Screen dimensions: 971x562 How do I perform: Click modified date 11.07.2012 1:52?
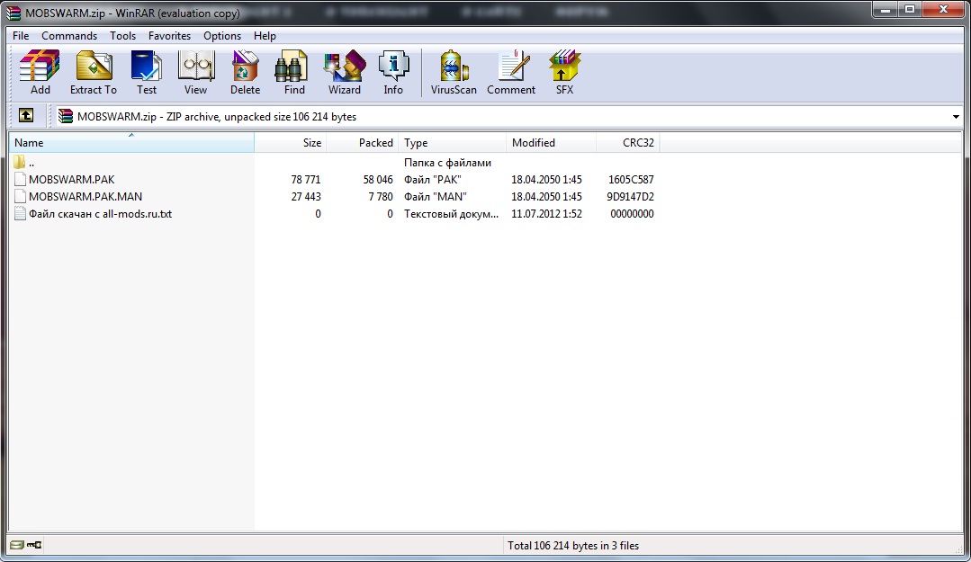(547, 214)
